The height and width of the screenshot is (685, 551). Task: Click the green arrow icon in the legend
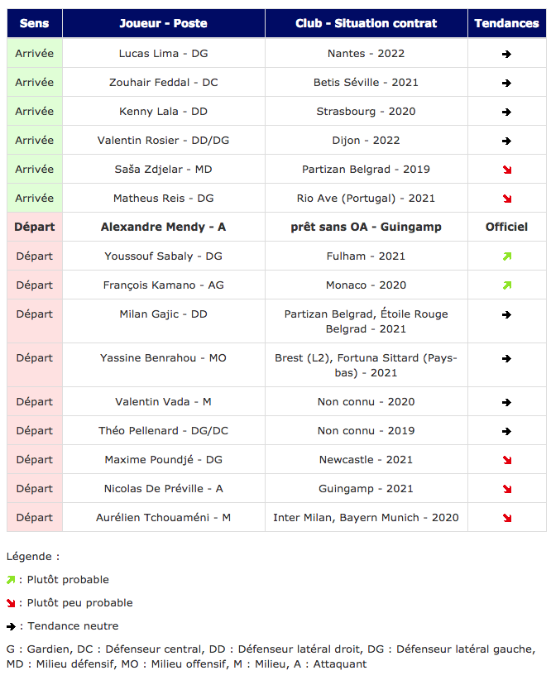[x=11, y=580]
